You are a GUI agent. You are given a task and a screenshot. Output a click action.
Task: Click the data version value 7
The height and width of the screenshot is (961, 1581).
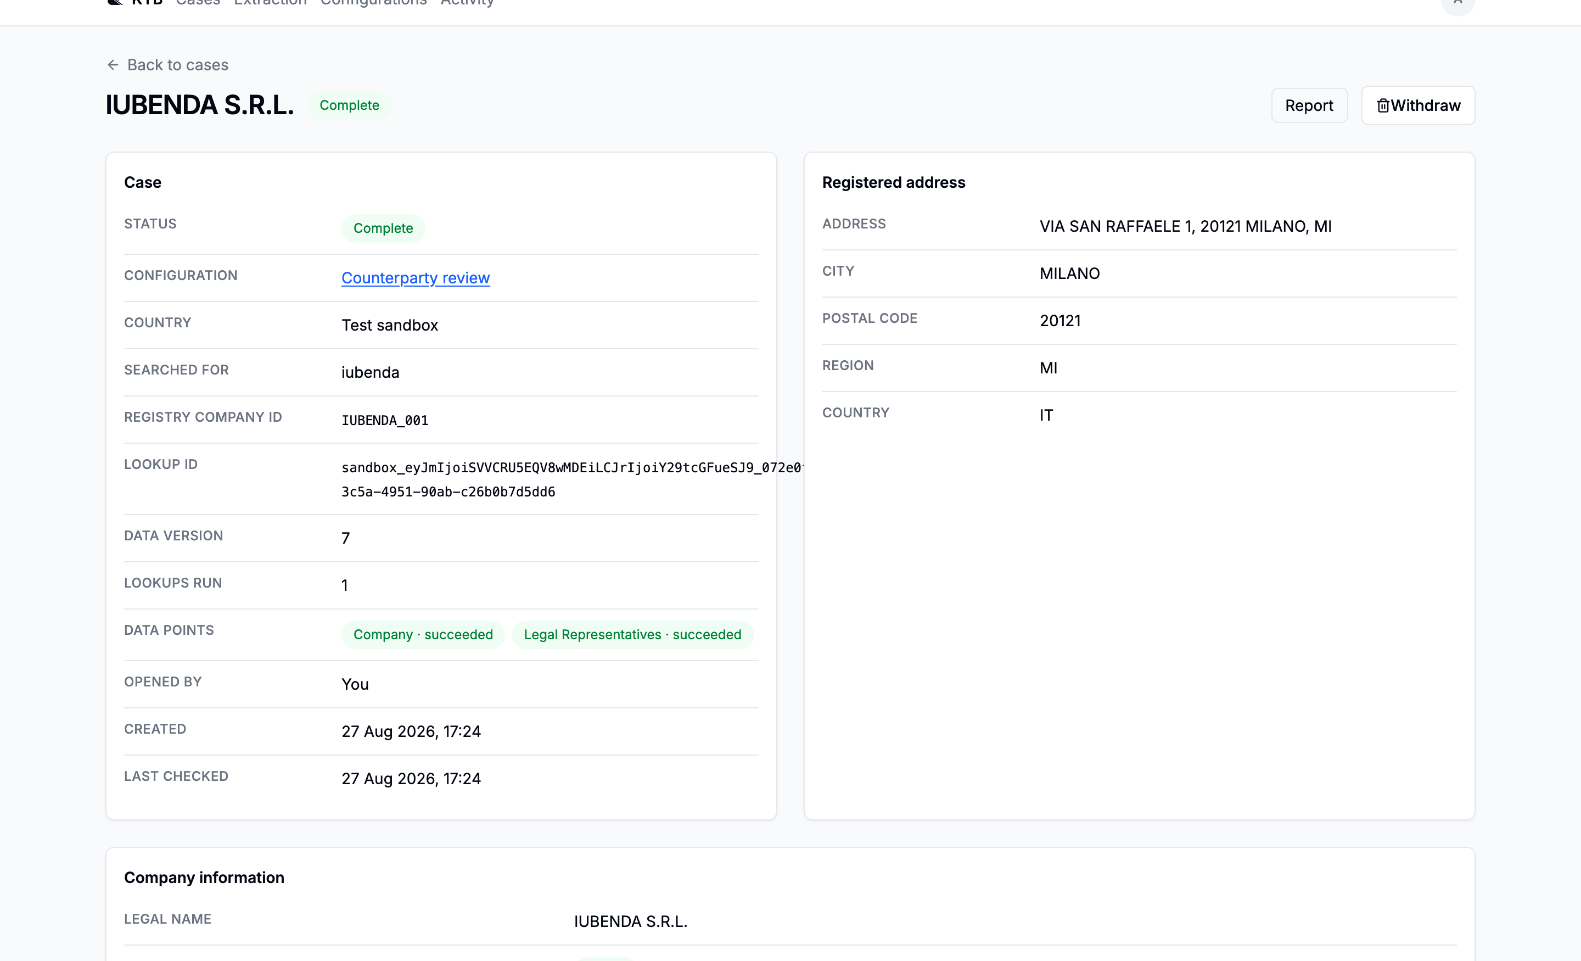click(x=346, y=538)
